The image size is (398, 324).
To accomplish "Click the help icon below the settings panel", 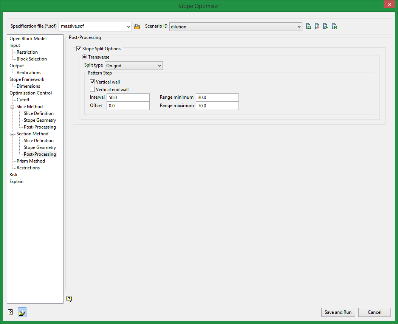I will pyautogui.click(x=69, y=299).
